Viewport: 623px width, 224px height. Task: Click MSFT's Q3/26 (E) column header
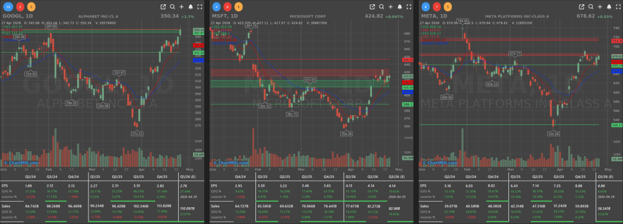[397, 177]
